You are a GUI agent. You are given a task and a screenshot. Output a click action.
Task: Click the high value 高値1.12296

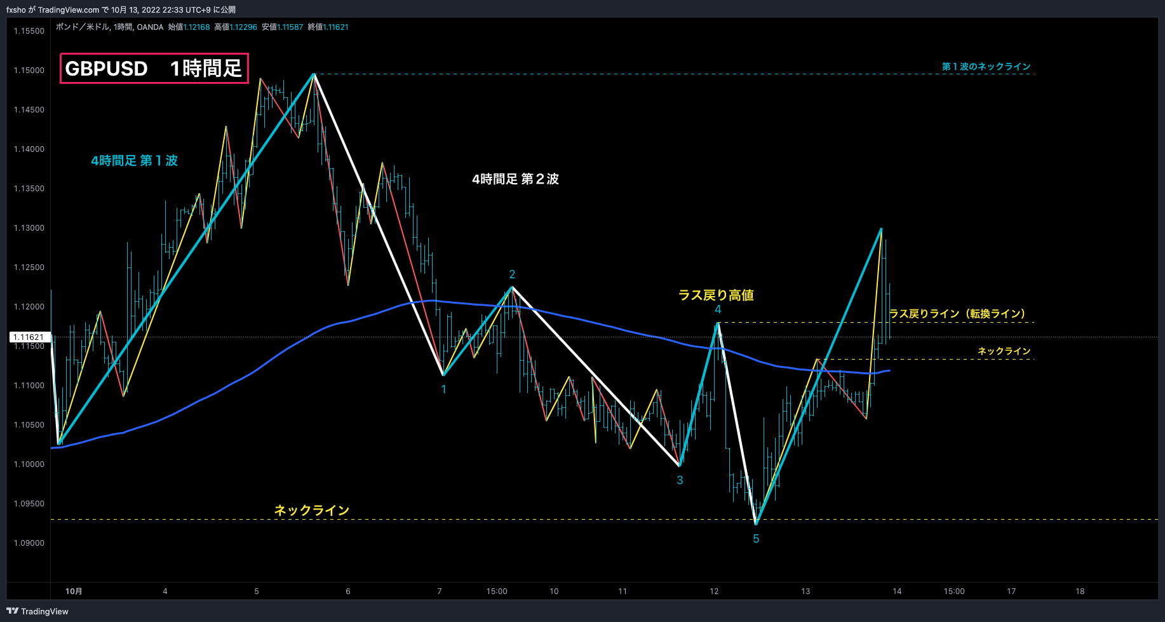pos(236,27)
